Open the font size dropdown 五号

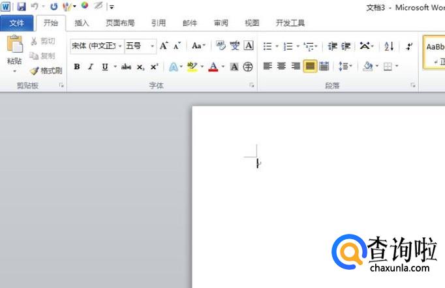(152, 46)
